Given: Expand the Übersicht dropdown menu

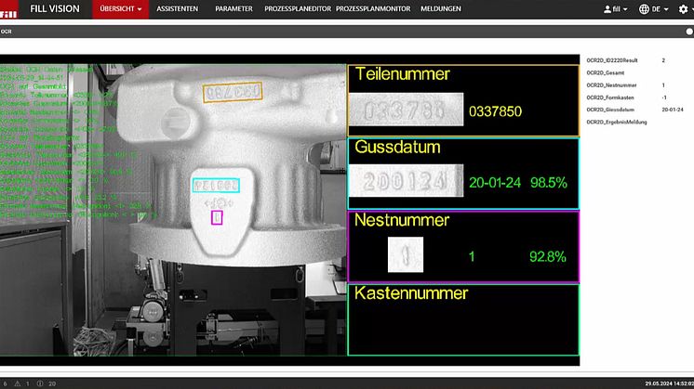Looking at the screenshot, I should (x=120, y=8).
